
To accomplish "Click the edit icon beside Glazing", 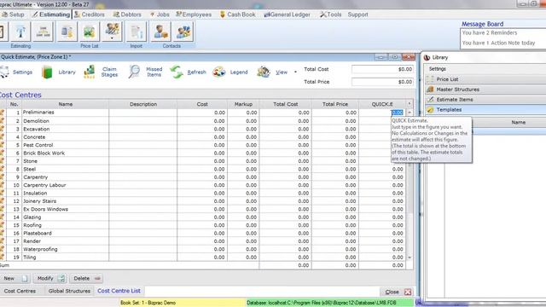I will pos(2,217).
